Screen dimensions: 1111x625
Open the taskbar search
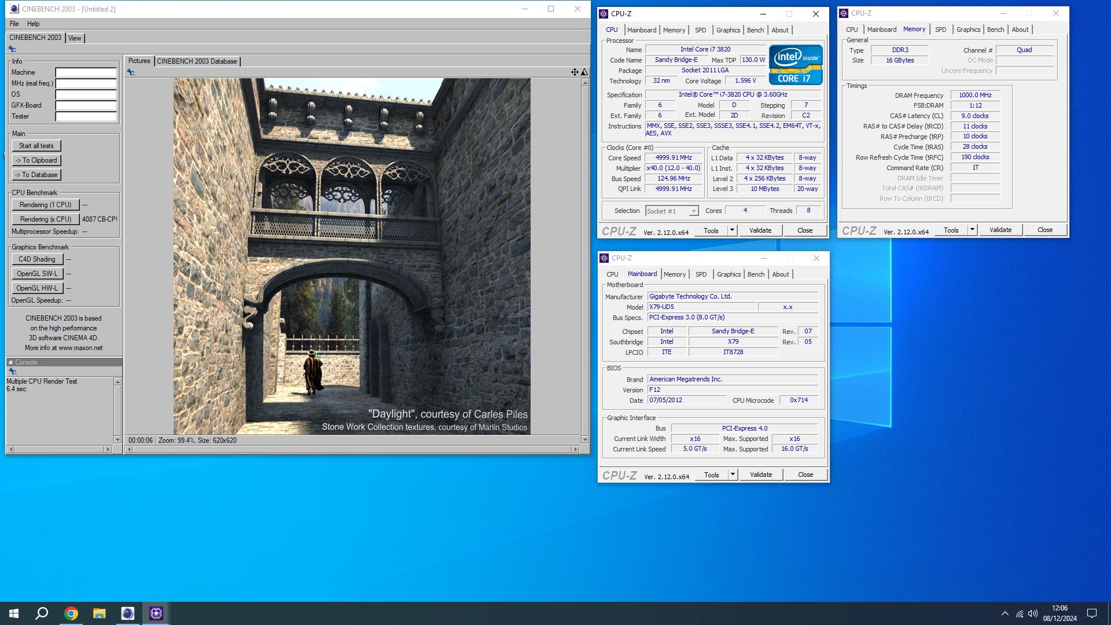42,613
